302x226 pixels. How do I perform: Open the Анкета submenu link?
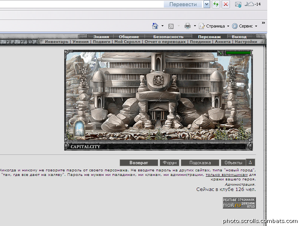pyautogui.click(x=222, y=42)
